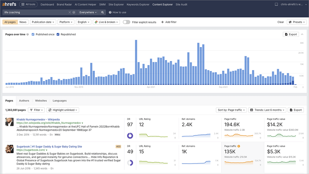Open the Sort by Page traffic dropdown

[x=231, y=110]
